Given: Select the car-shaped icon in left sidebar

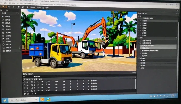Looking at the screenshot, I should (x=3, y=39).
